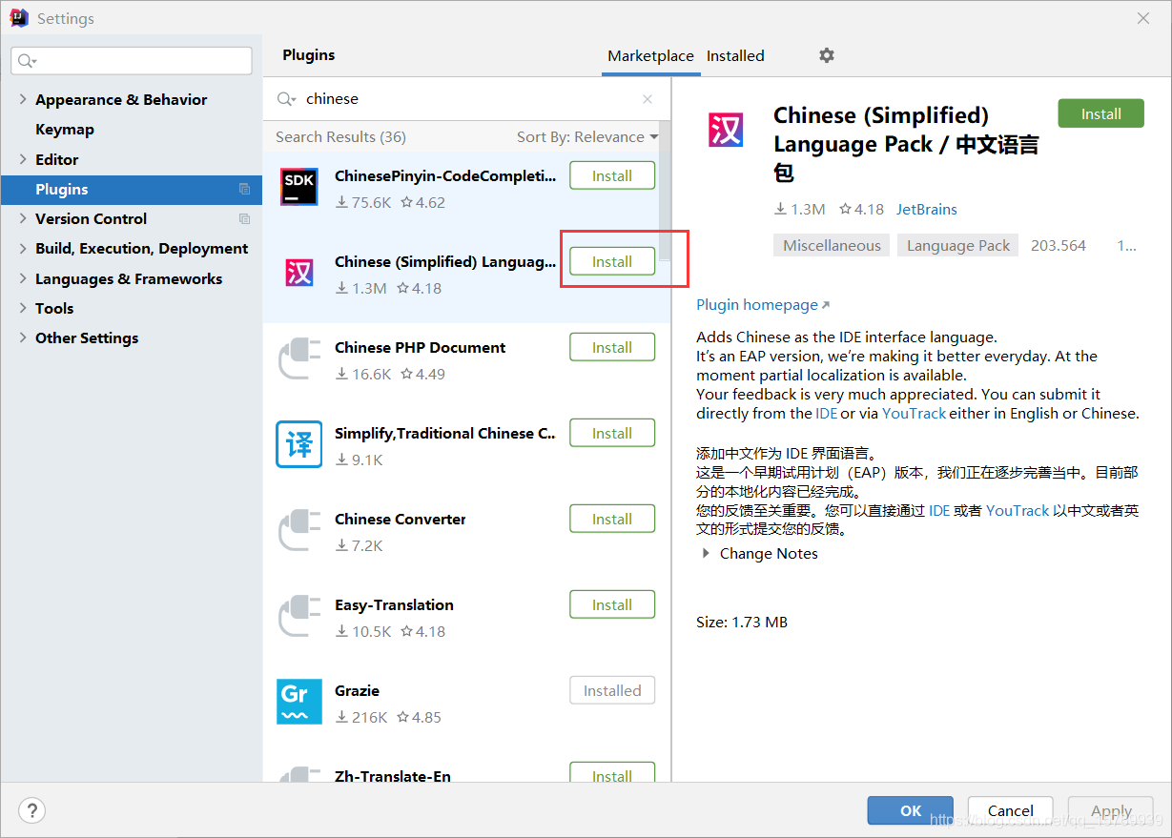Select the Easy-Translation plug icon
This screenshot has width=1172, height=838.
click(299, 617)
